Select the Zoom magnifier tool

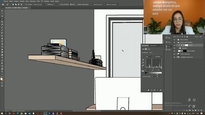2,72
